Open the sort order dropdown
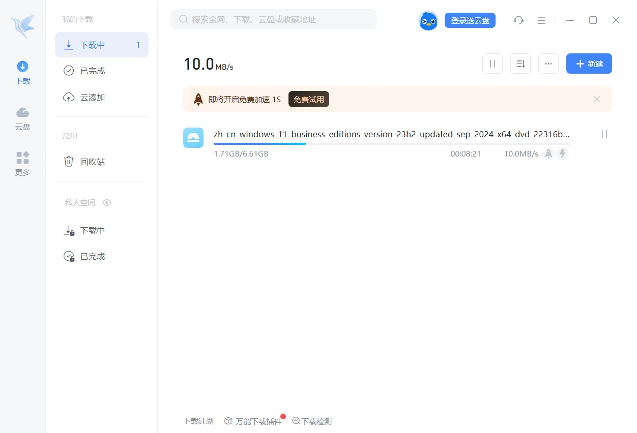Screen dimensions: 637x433 520,64
